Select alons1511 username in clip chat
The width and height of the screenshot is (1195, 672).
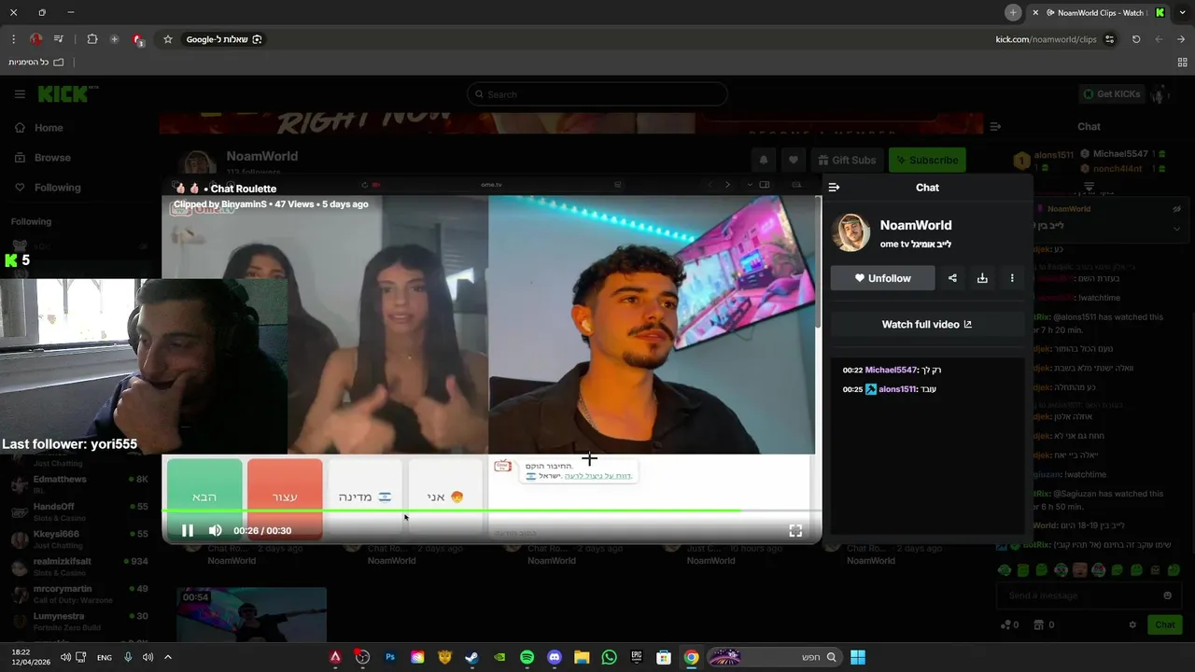[897, 389]
